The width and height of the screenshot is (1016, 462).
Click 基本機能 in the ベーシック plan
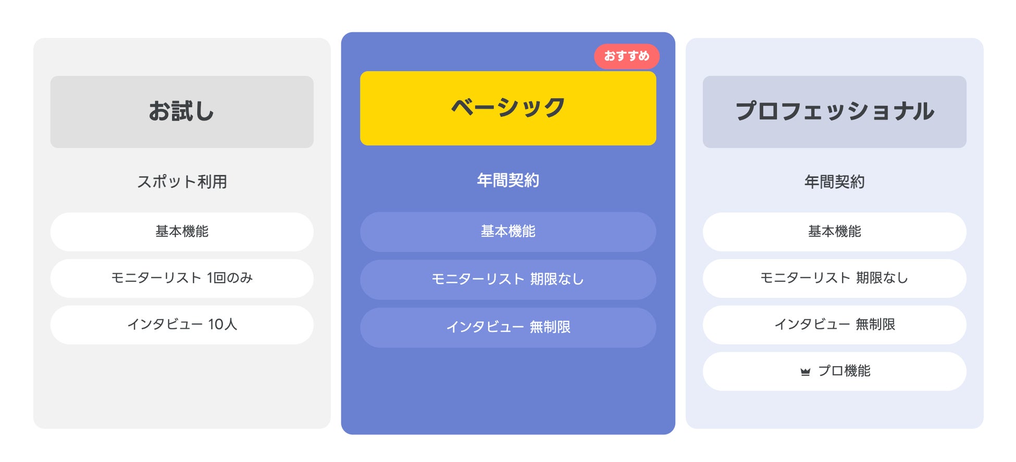tap(507, 232)
